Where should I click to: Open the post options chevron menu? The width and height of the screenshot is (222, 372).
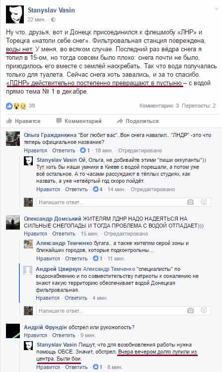point(216,9)
